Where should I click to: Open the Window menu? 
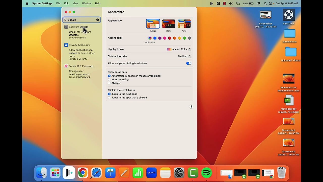coord(87,3)
